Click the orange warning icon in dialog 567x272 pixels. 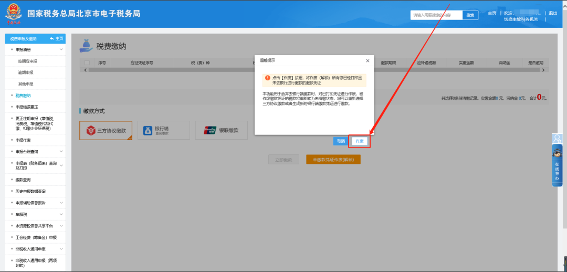267,77
